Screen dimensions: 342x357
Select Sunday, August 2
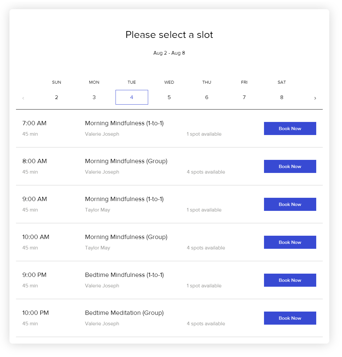point(56,97)
